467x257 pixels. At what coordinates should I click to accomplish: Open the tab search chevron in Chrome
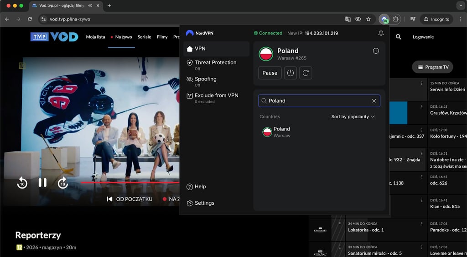click(x=460, y=5)
